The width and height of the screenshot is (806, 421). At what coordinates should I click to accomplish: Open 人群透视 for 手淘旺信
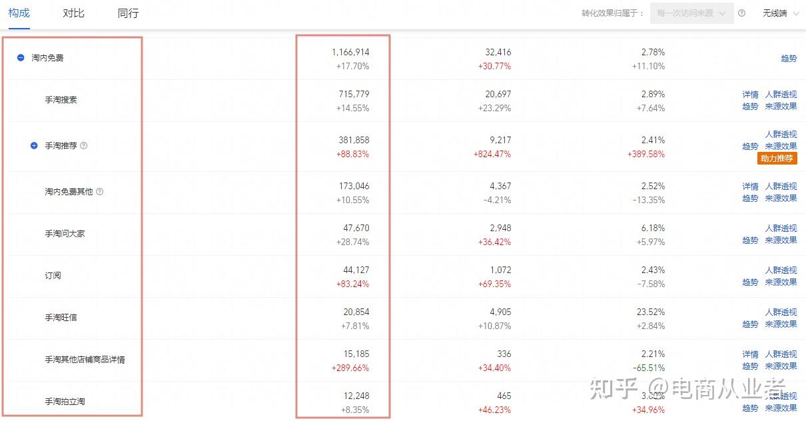[x=781, y=312]
